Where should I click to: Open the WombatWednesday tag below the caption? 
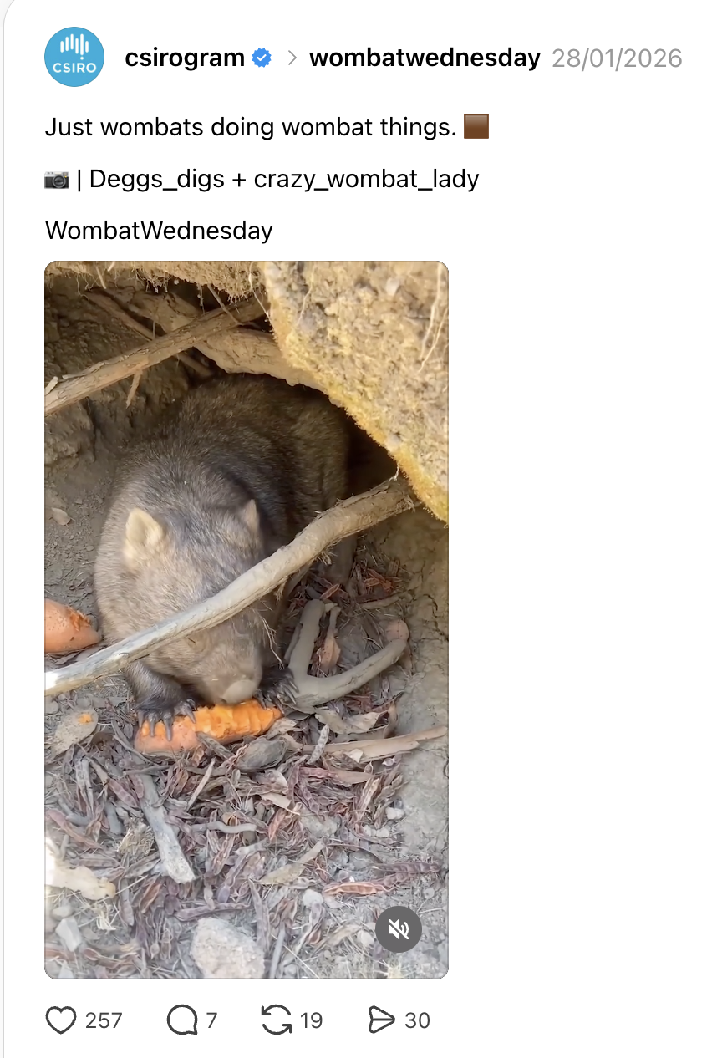pos(159,231)
